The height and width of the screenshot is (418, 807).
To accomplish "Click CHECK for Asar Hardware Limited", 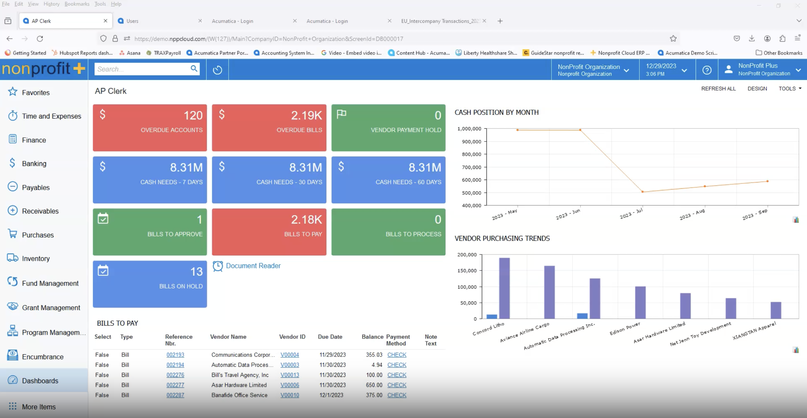I will [x=397, y=385].
